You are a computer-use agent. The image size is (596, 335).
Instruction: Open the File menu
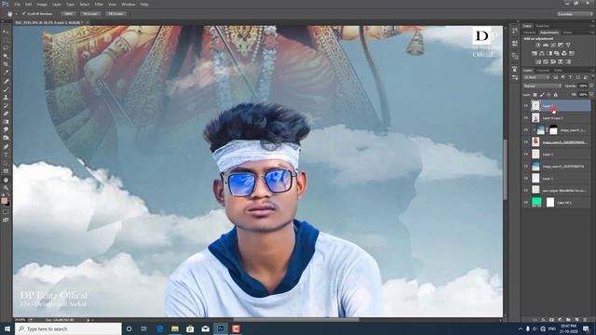(18, 5)
